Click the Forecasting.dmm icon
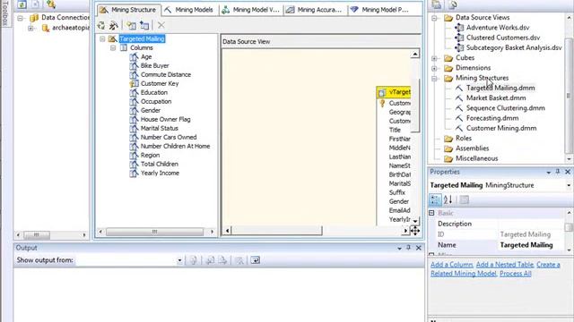The width and height of the screenshot is (574, 322). point(459,118)
